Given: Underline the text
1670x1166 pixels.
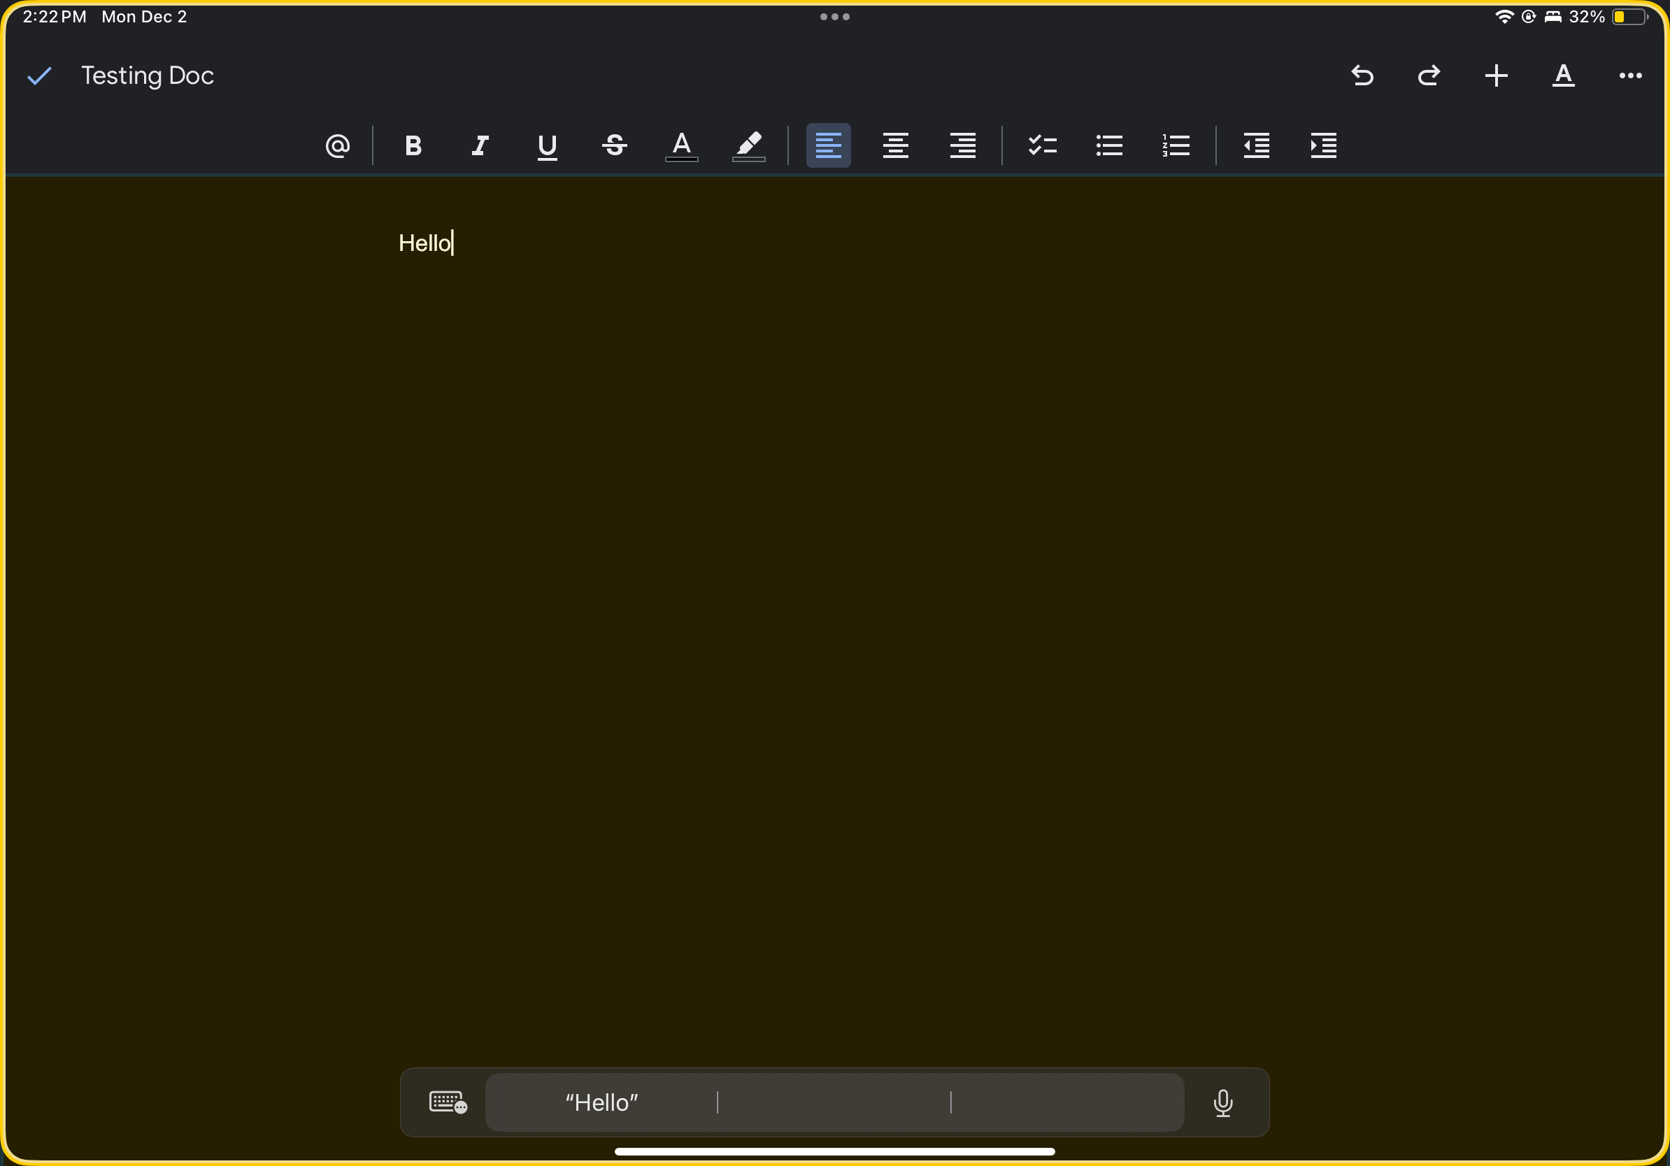Looking at the screenshot, I should tap(546, 145).
